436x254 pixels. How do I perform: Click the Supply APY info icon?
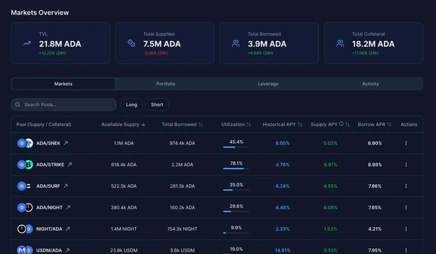(341, 124)
